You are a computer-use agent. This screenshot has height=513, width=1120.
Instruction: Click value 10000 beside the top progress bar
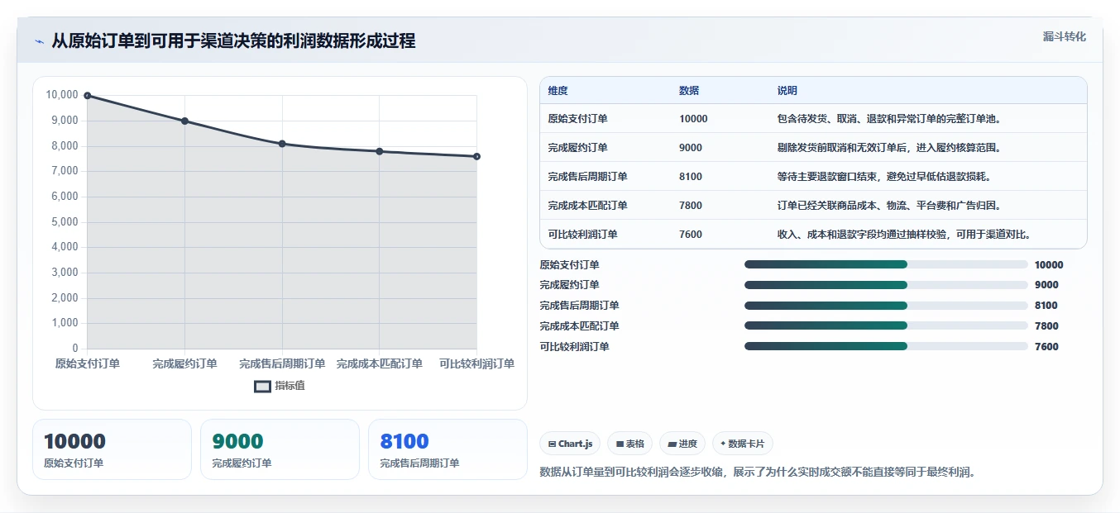click(x=1049, y=265)
